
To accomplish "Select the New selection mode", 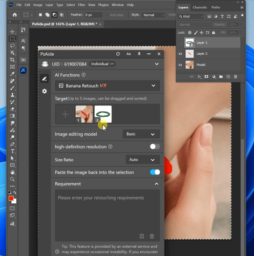I will click(x=40, y=15).
